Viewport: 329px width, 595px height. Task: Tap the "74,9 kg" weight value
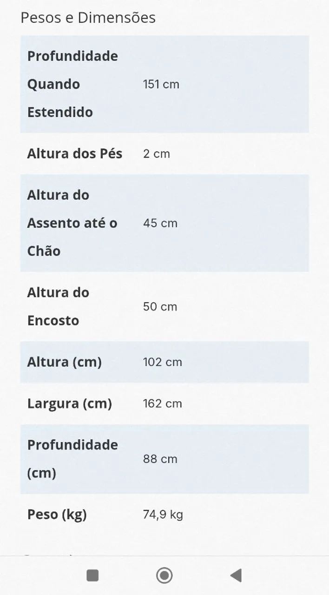(163, 514)
